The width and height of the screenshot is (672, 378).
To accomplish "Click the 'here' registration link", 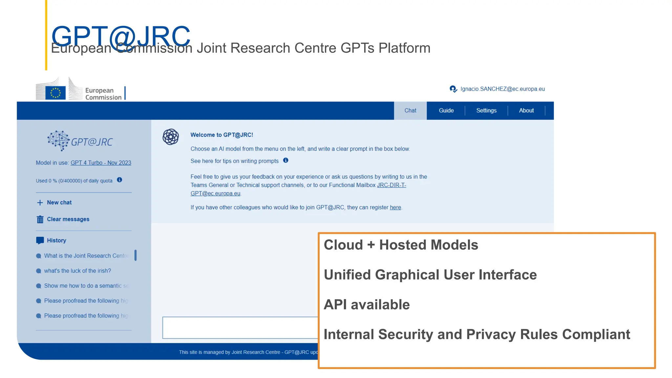I will point(395,207).
